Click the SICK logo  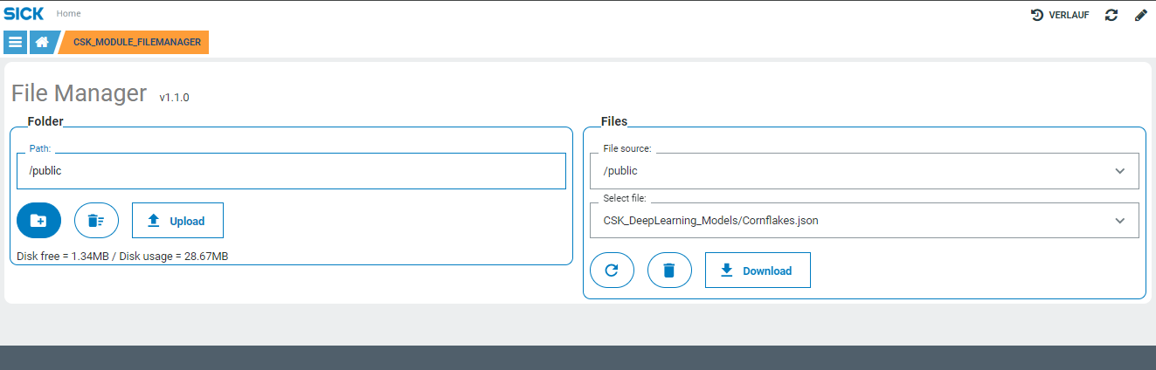[x=23, y=14]
